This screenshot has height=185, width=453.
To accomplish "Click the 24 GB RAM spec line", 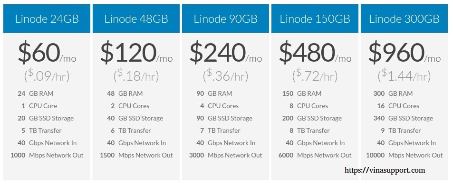I will pyautogui.click(x=35, y=93).
